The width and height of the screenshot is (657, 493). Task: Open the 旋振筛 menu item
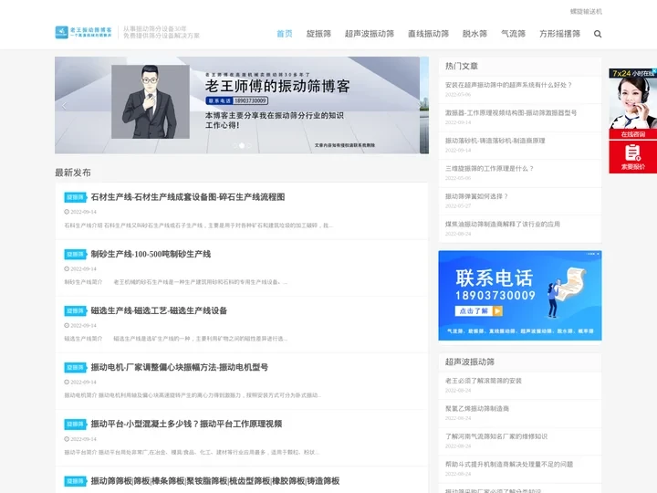pos(318,34)
